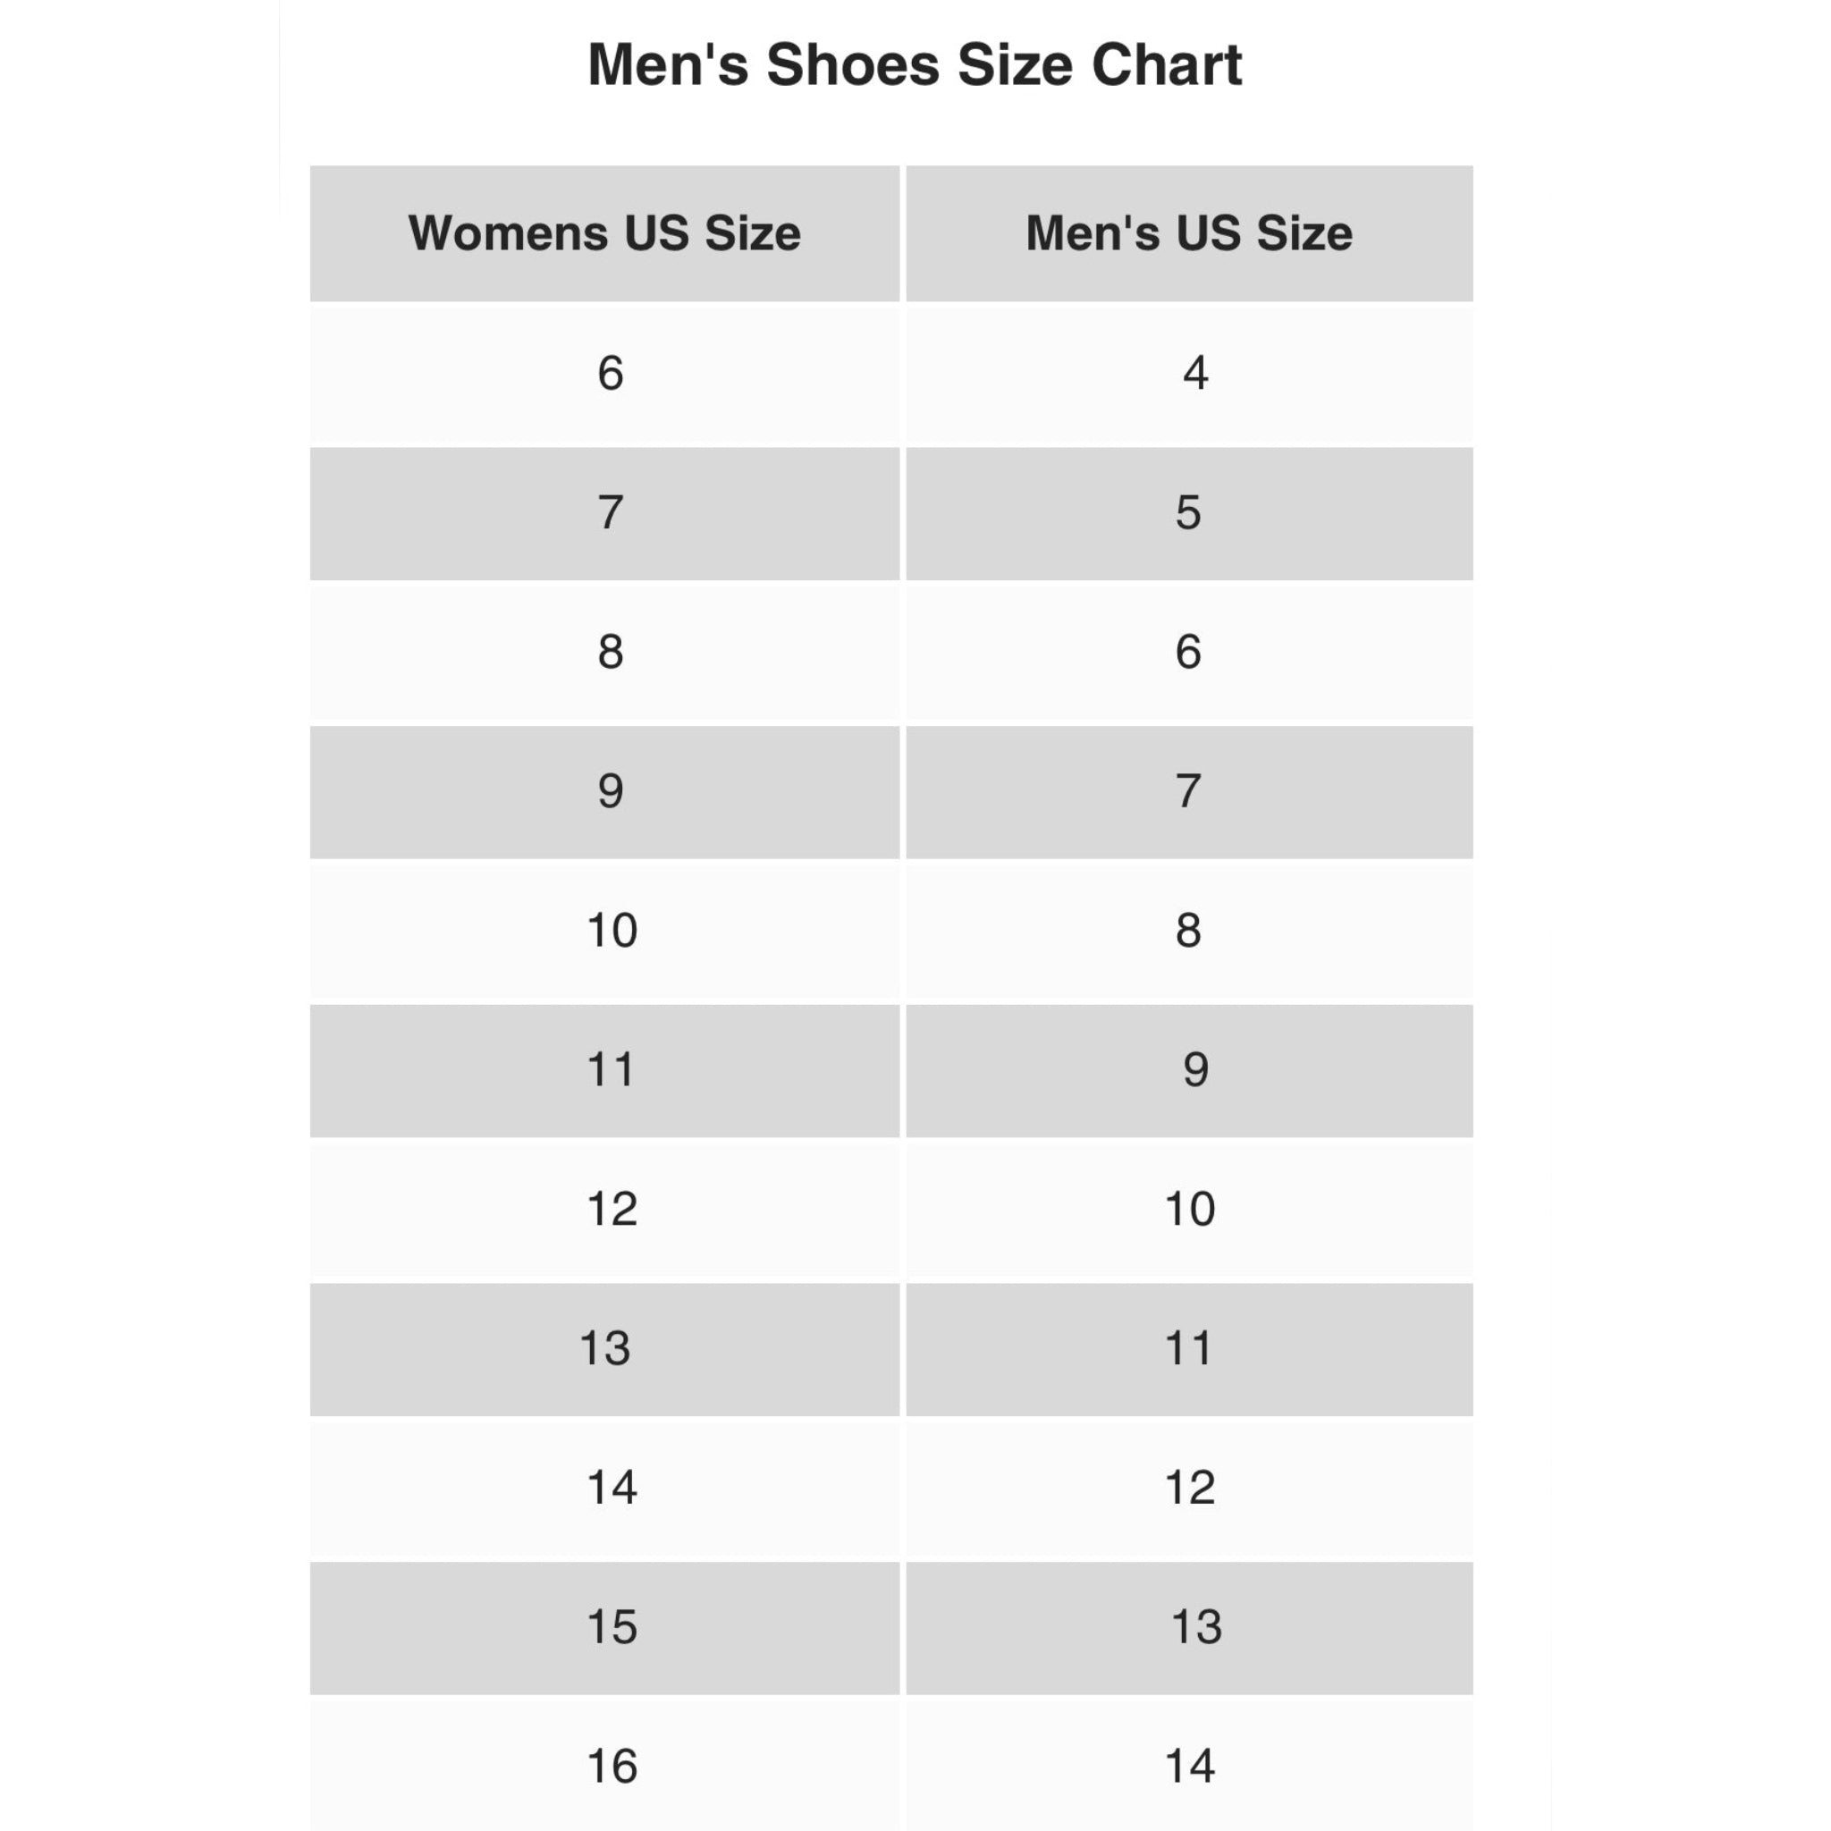
Task: Select Womens size 7 cell
Action: [x=611, y=512]
